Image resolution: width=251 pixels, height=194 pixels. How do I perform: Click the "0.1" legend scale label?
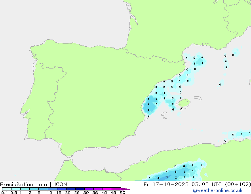coord(4,192)
